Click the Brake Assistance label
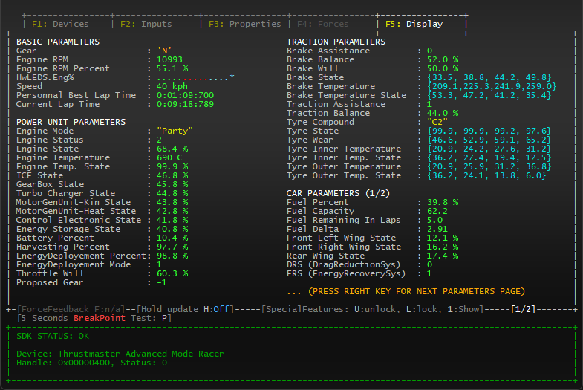 [328, 51]
